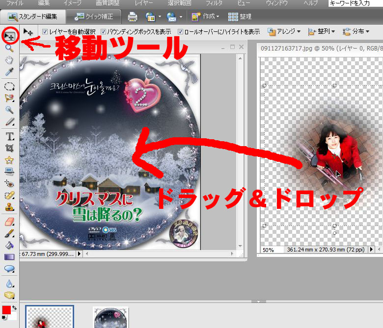Click scroll-up arrow of left document window
The width and height of the screenshot is (383, 328).
240,58
